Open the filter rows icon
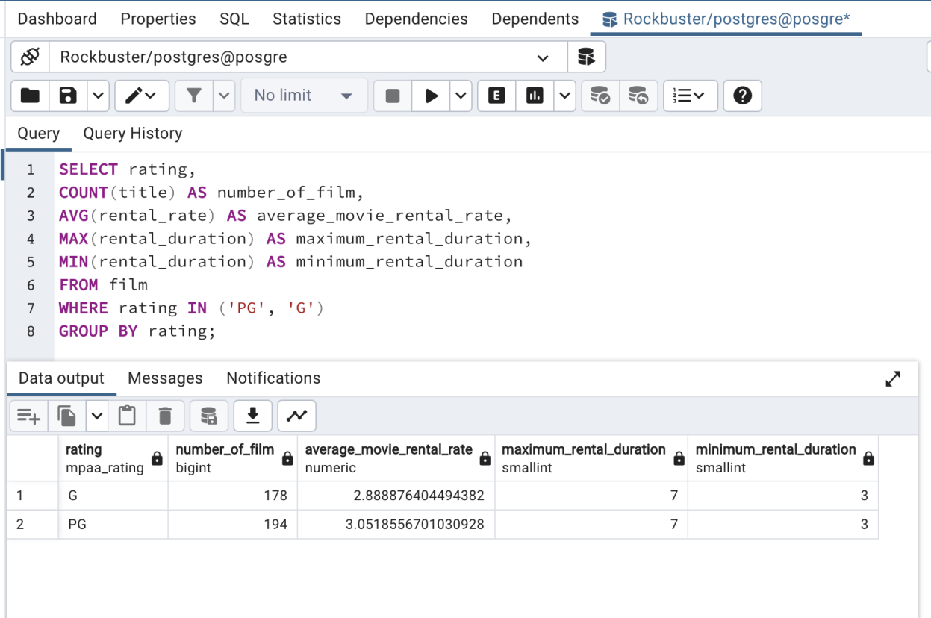This screenshot has height=618, width=931. [x=193, y=96]
